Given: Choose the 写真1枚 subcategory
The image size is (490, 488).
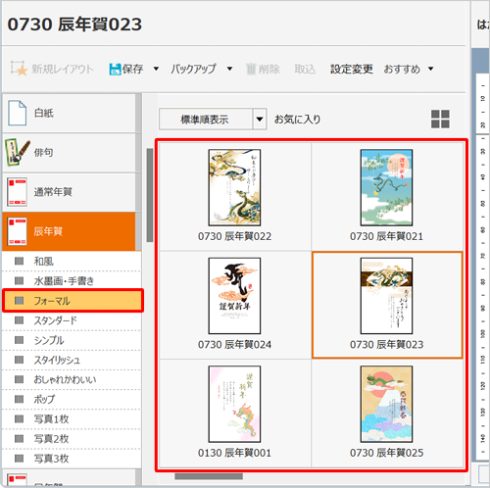Looking at the screenshot, I should click(72, 419).
